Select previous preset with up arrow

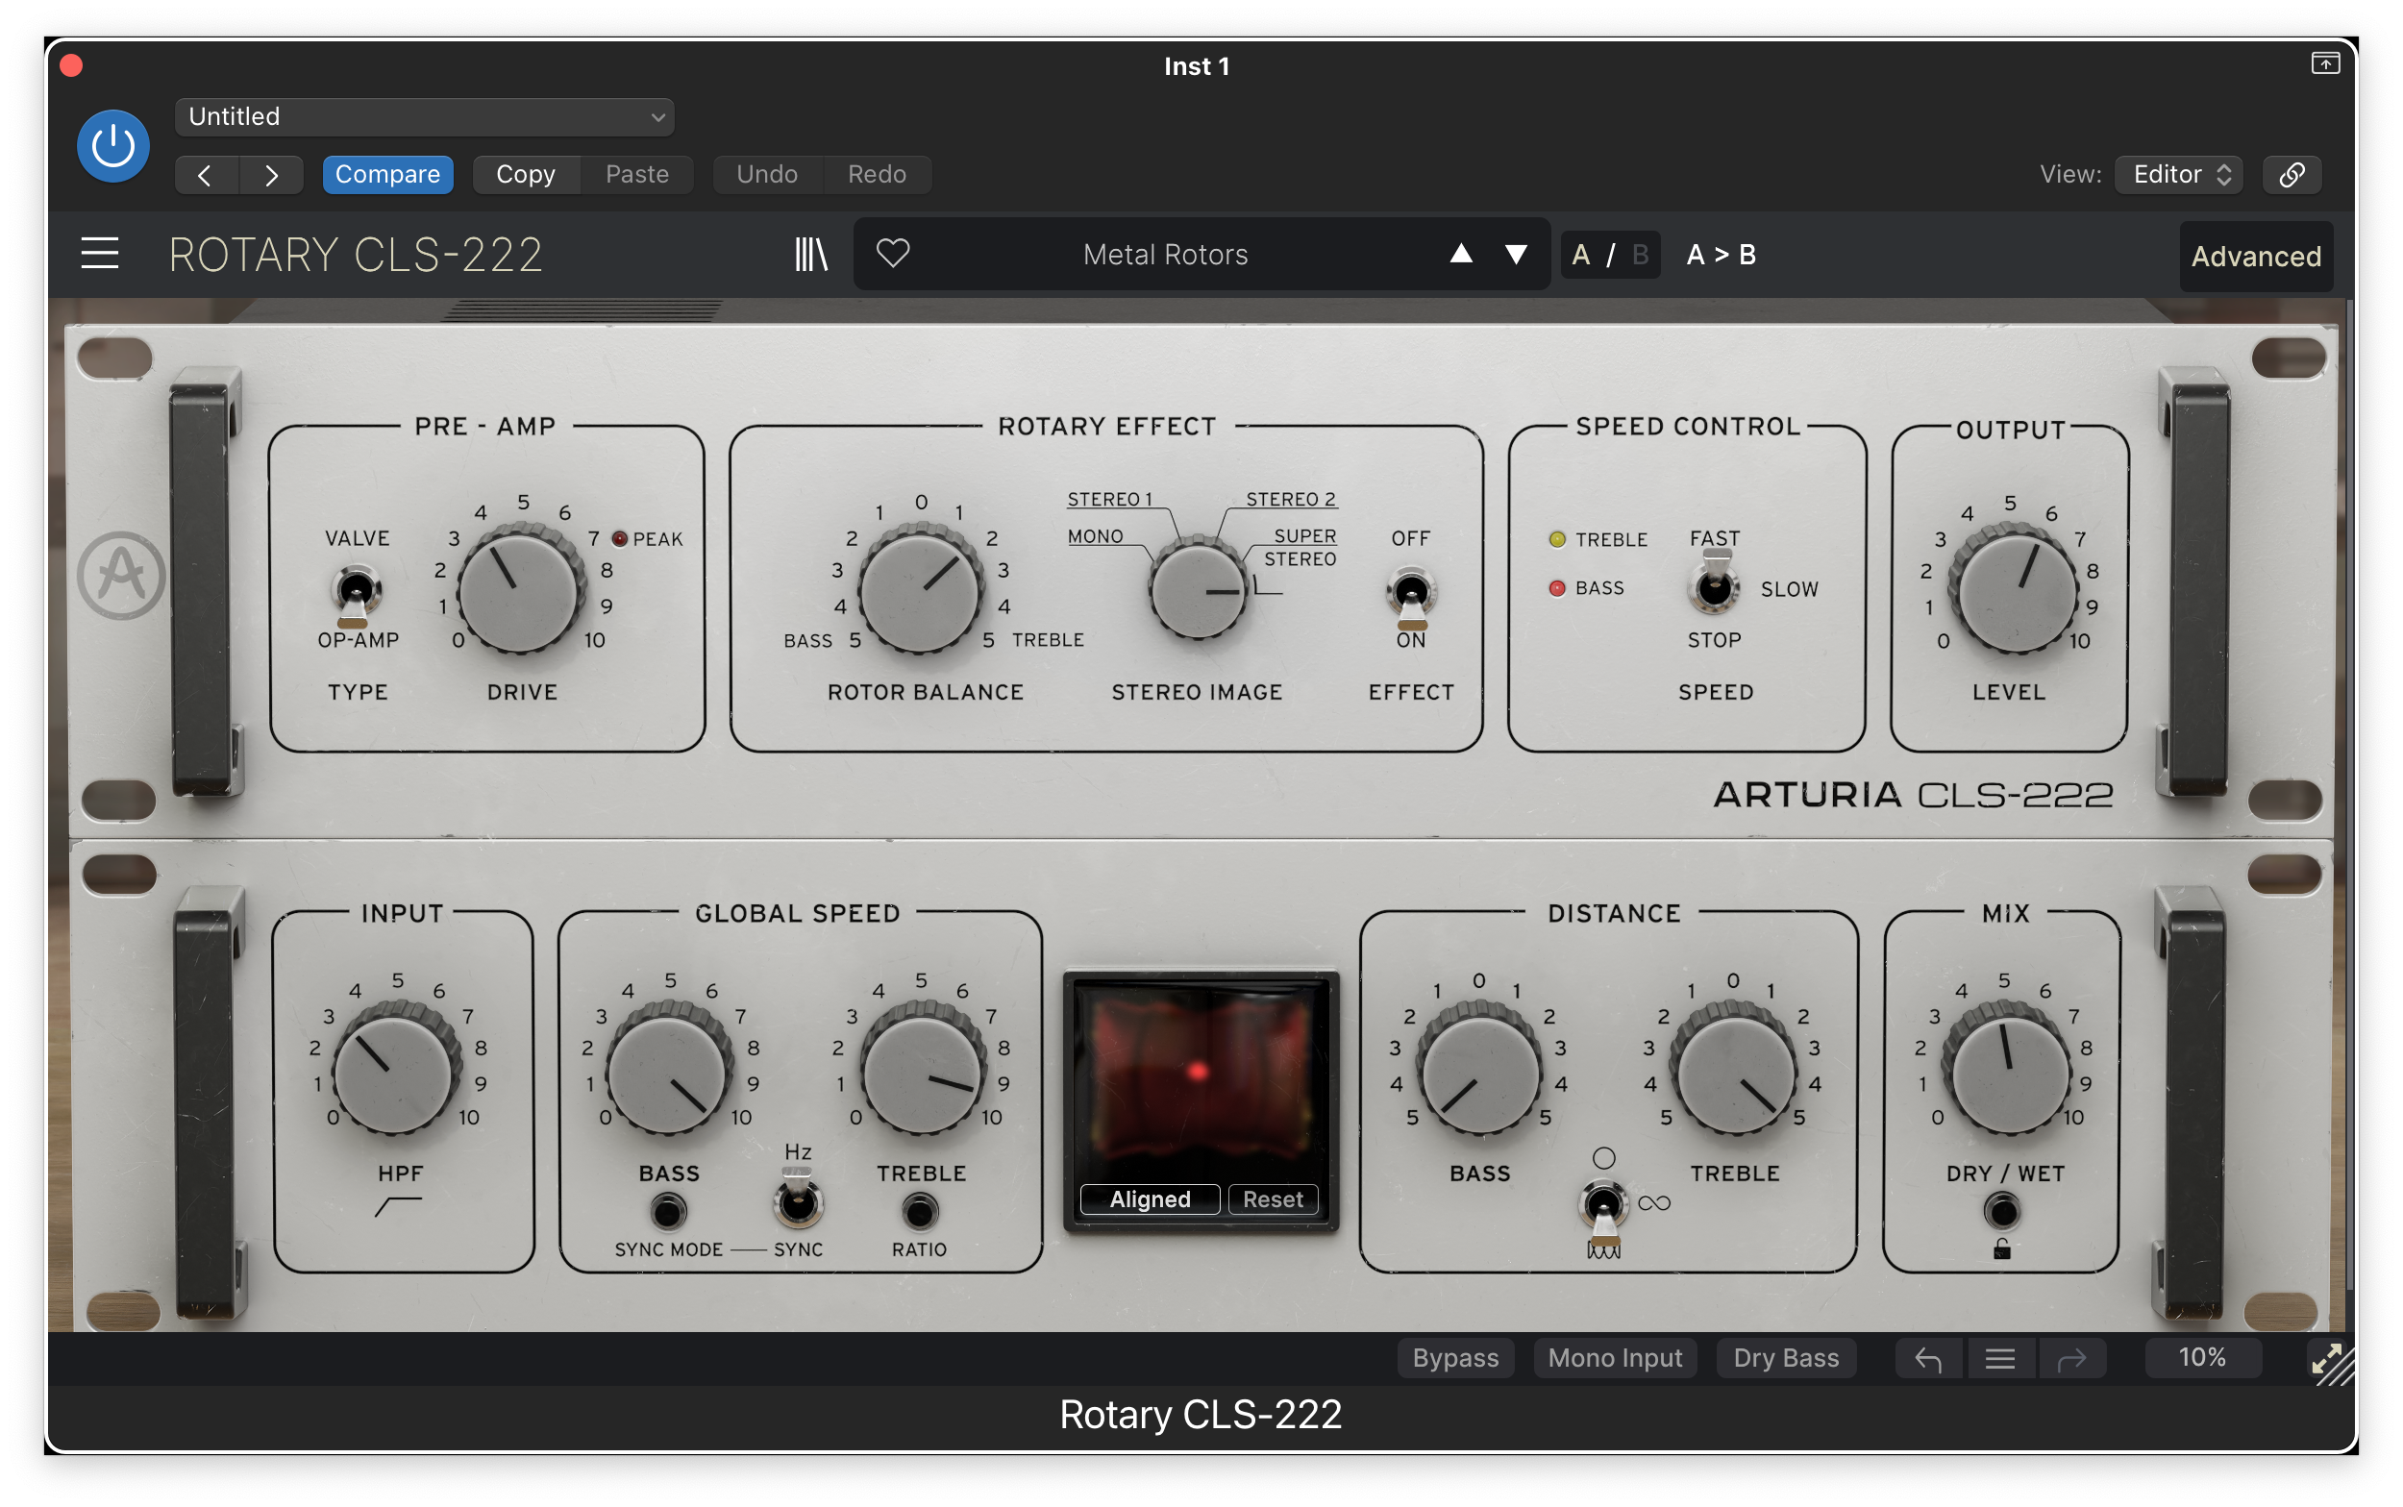click(1461, 254)
